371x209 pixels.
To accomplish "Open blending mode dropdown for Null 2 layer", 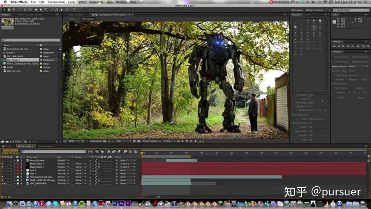I will click(63, 170).
